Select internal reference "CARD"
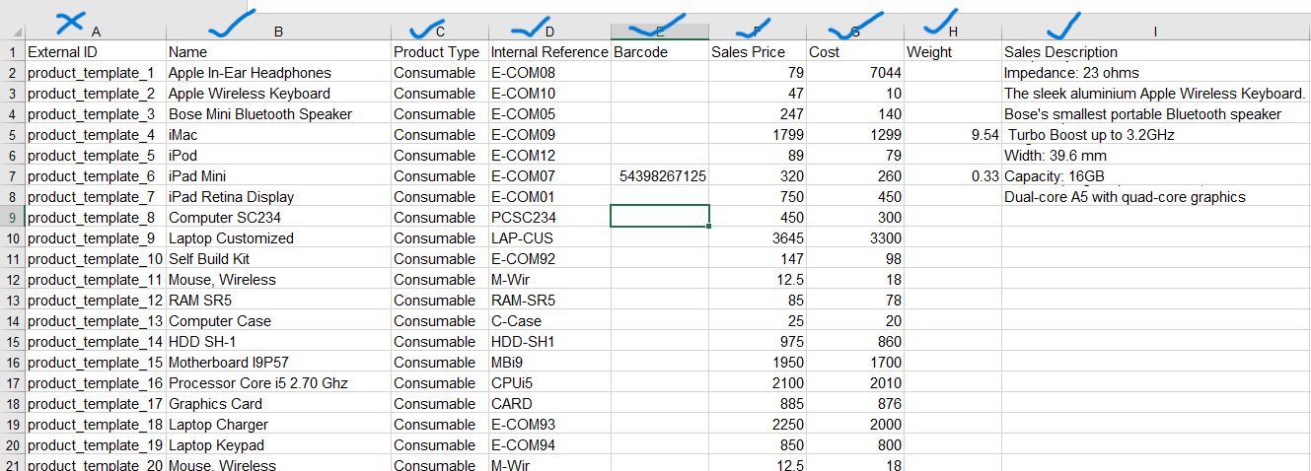The height and width of the screenshot is (471, 1311). click(549, 404)
